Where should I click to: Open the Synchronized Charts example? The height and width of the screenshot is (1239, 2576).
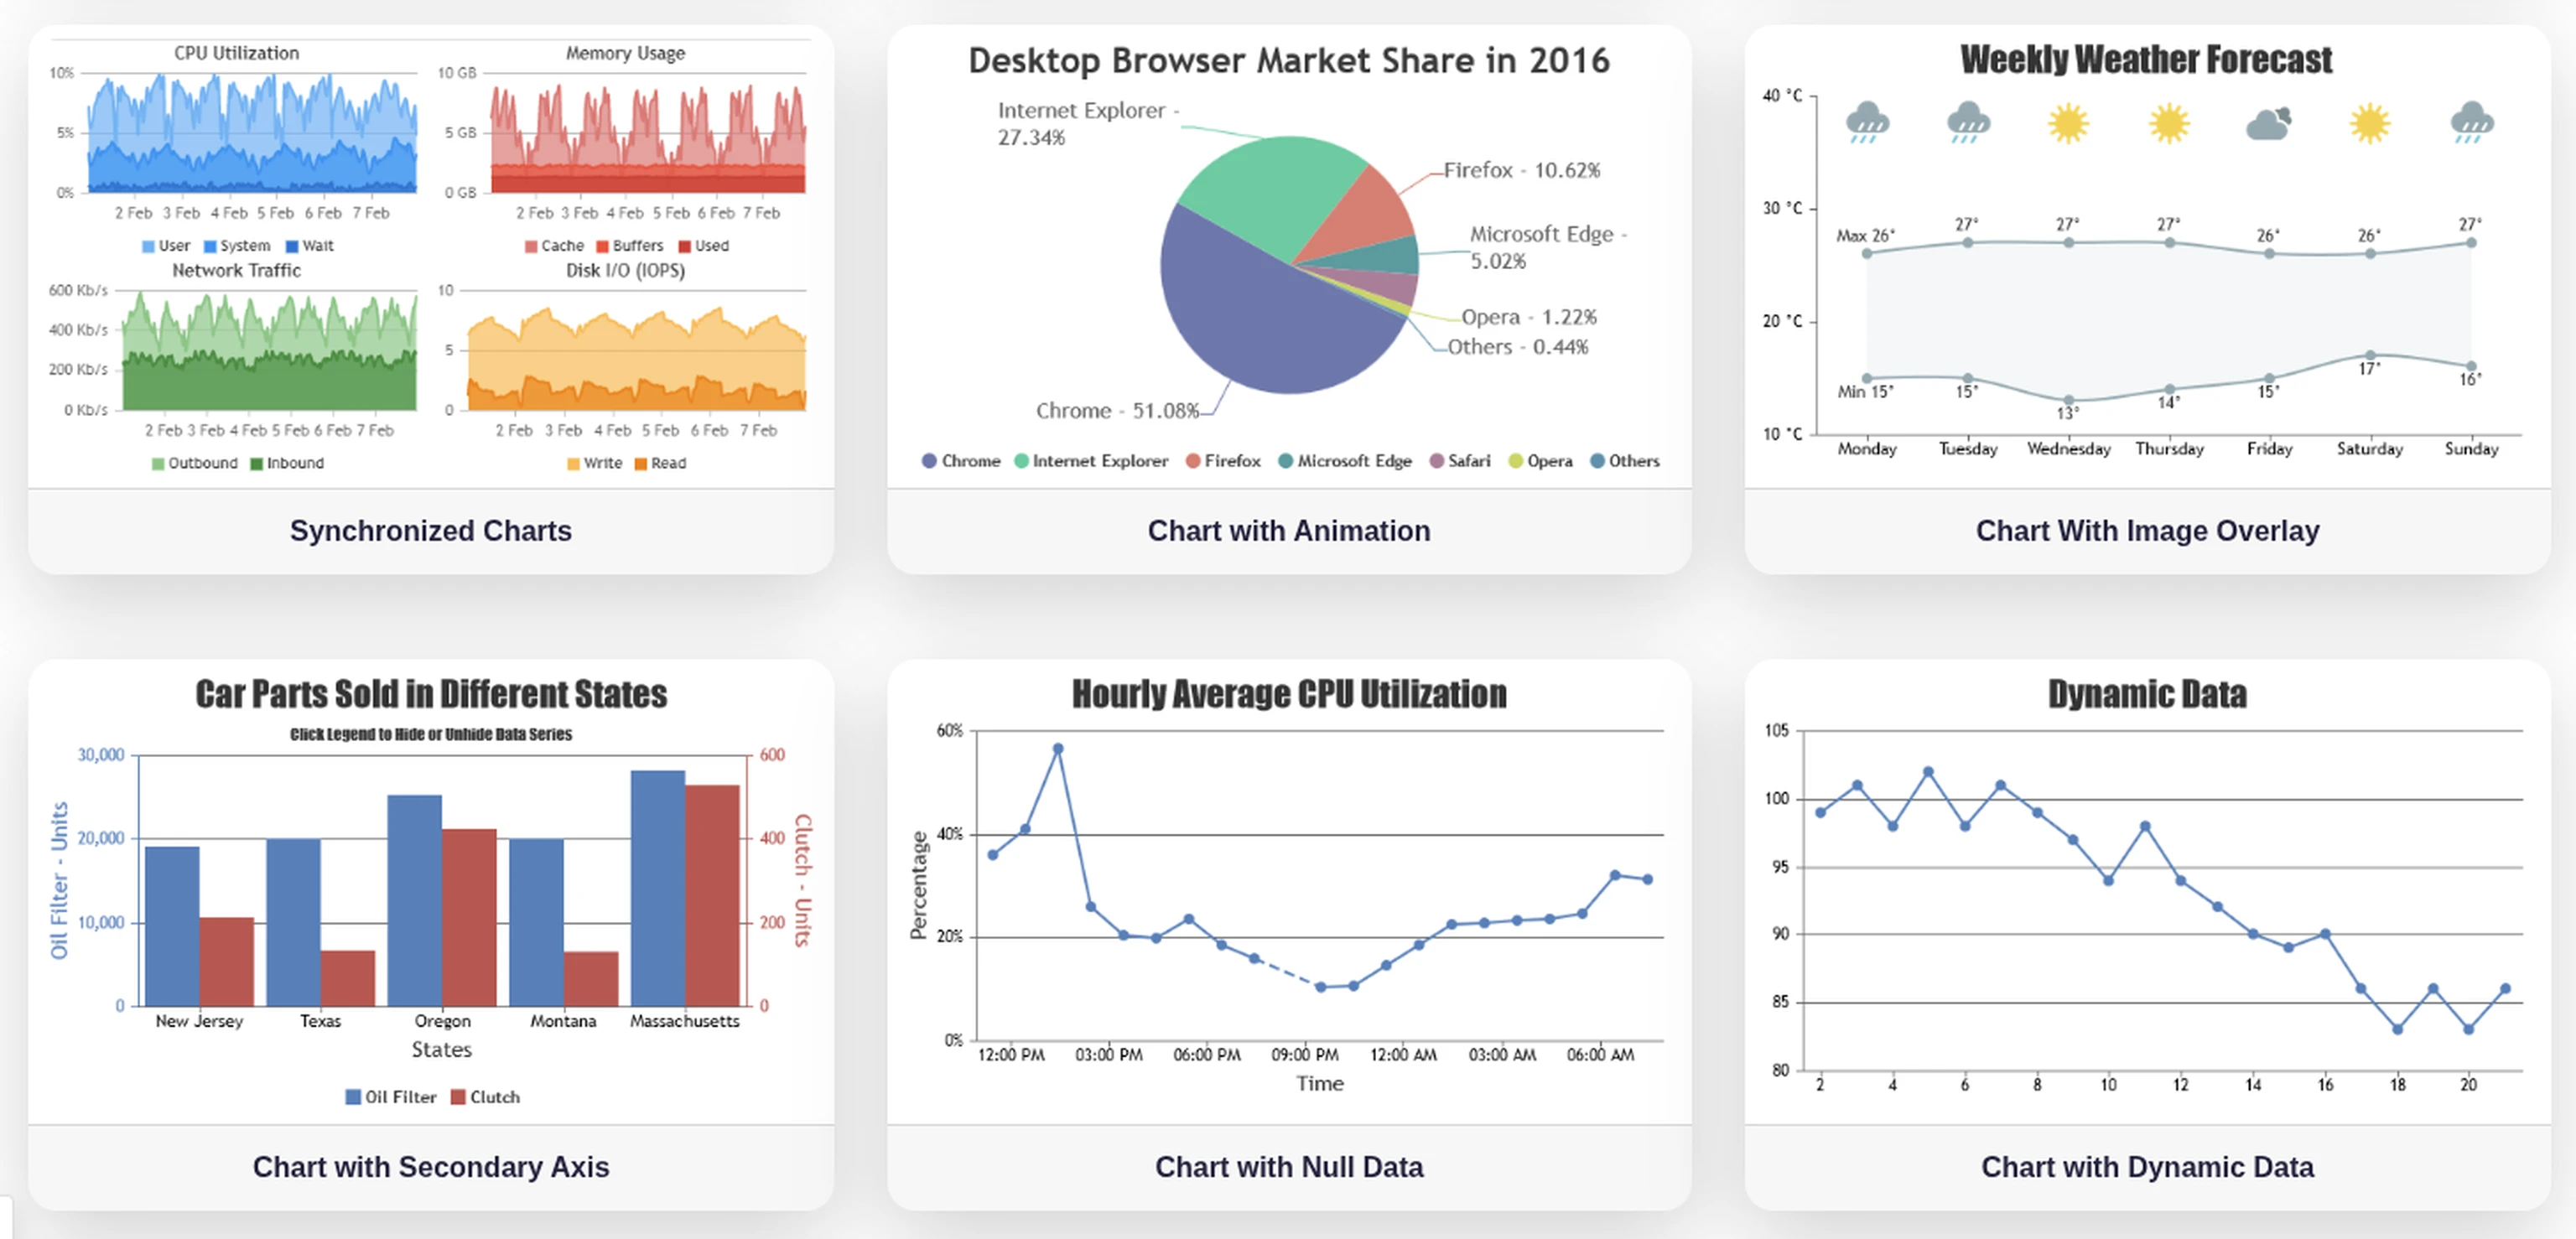[x=430, y=530]
